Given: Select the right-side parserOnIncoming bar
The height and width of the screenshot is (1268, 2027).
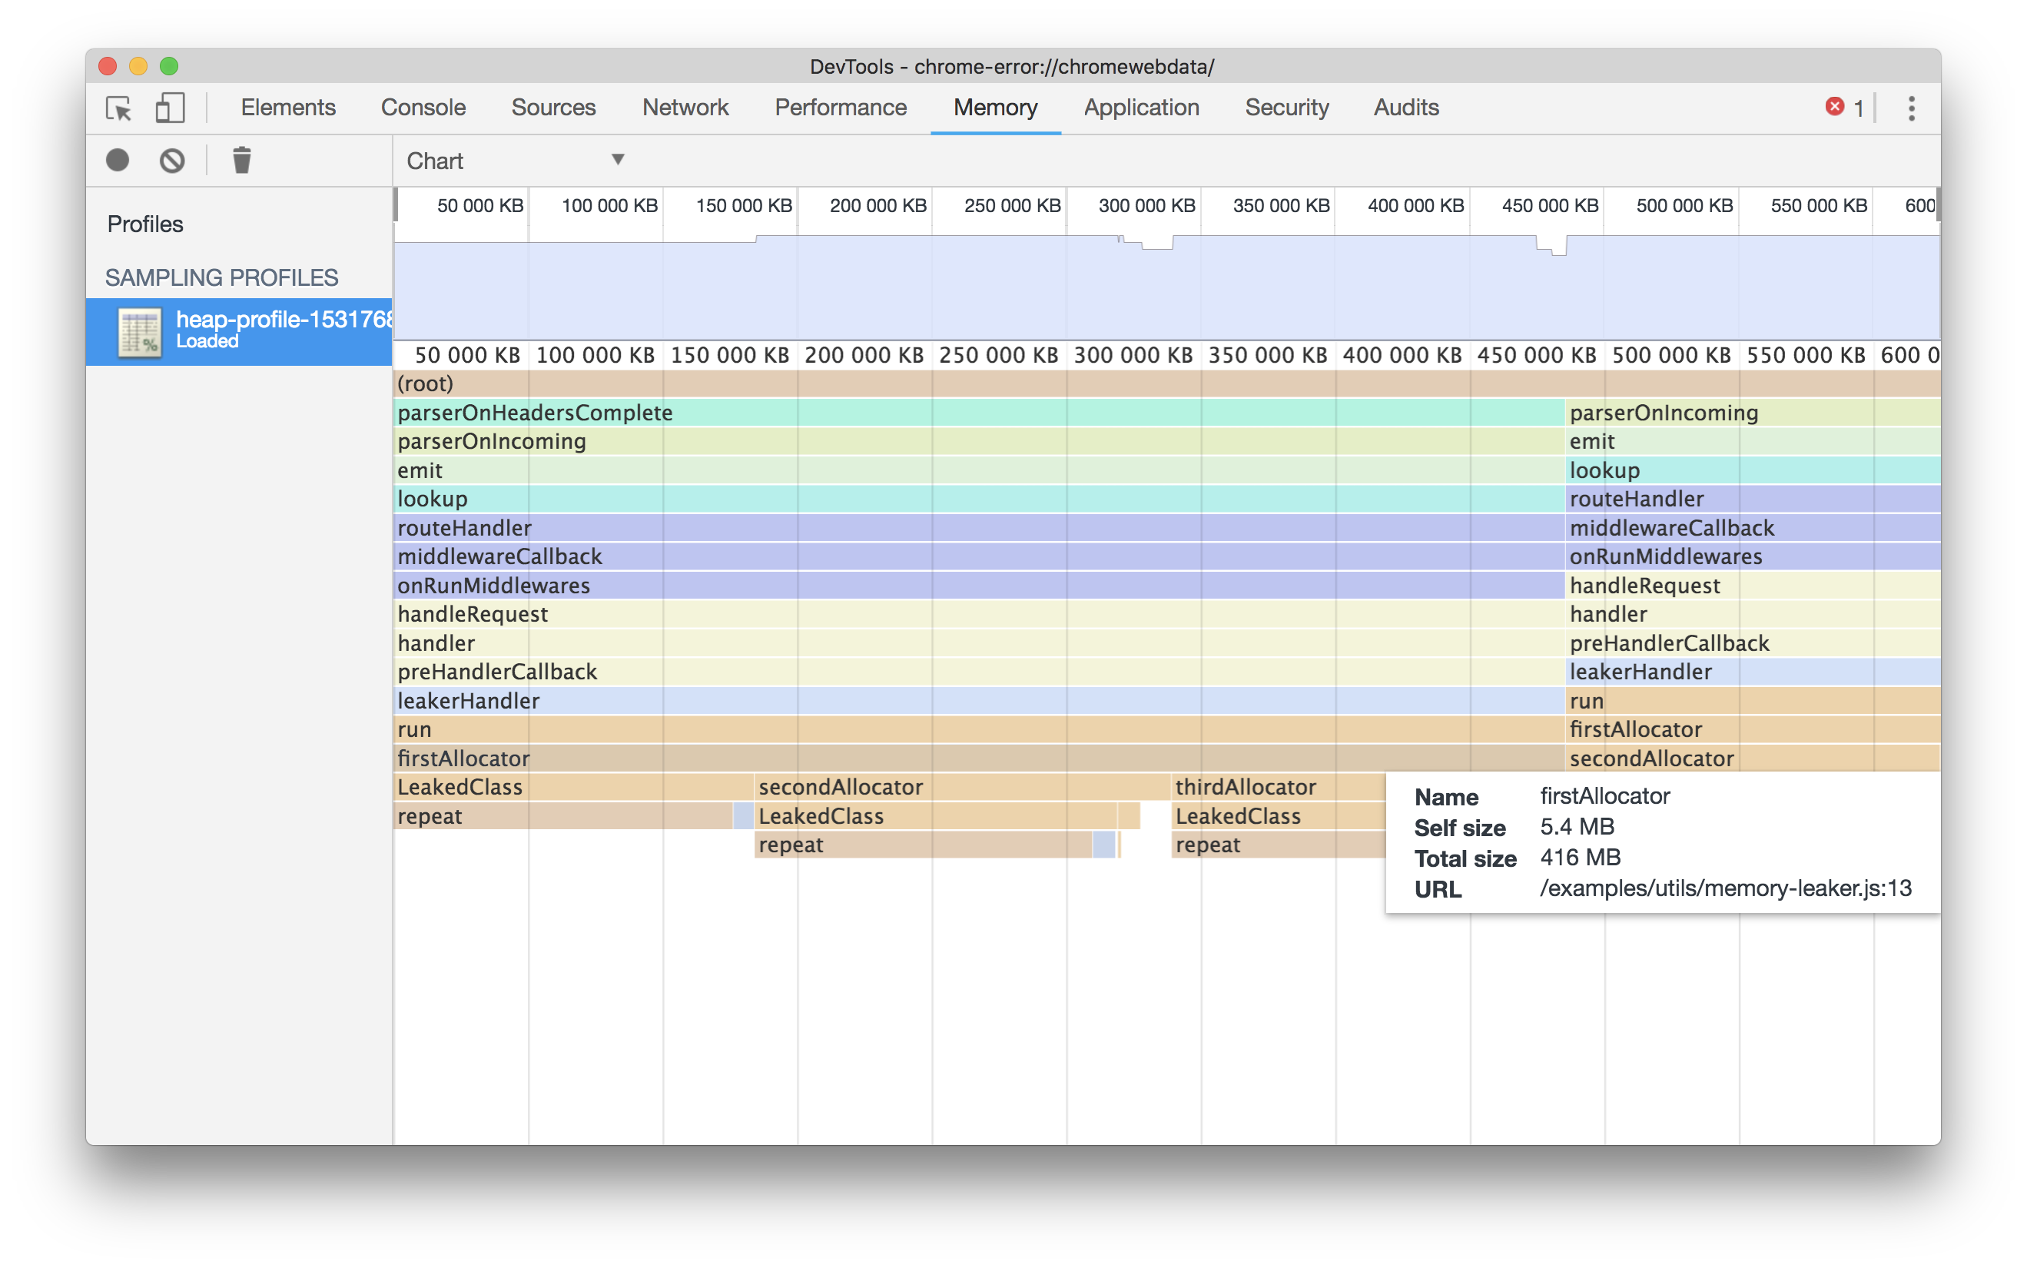Looking at the screenshot, I should tap(1752, 413).
